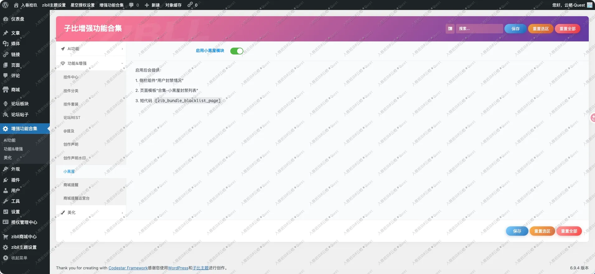595x274 pixels.
Task: Click the expand-all icon beside the search box
Action: point(450,29)
